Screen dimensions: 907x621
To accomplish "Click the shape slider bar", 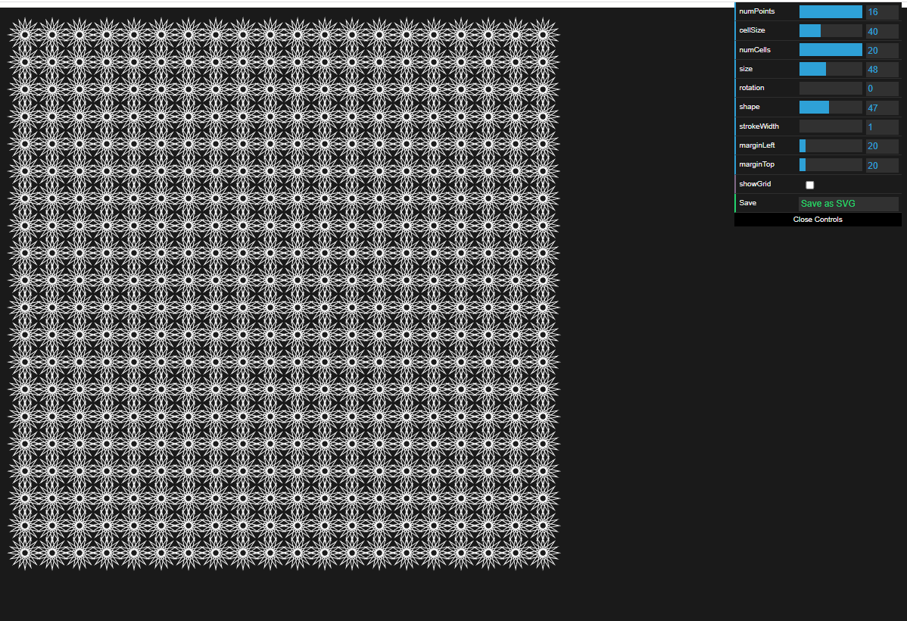I will pos(830,107).
